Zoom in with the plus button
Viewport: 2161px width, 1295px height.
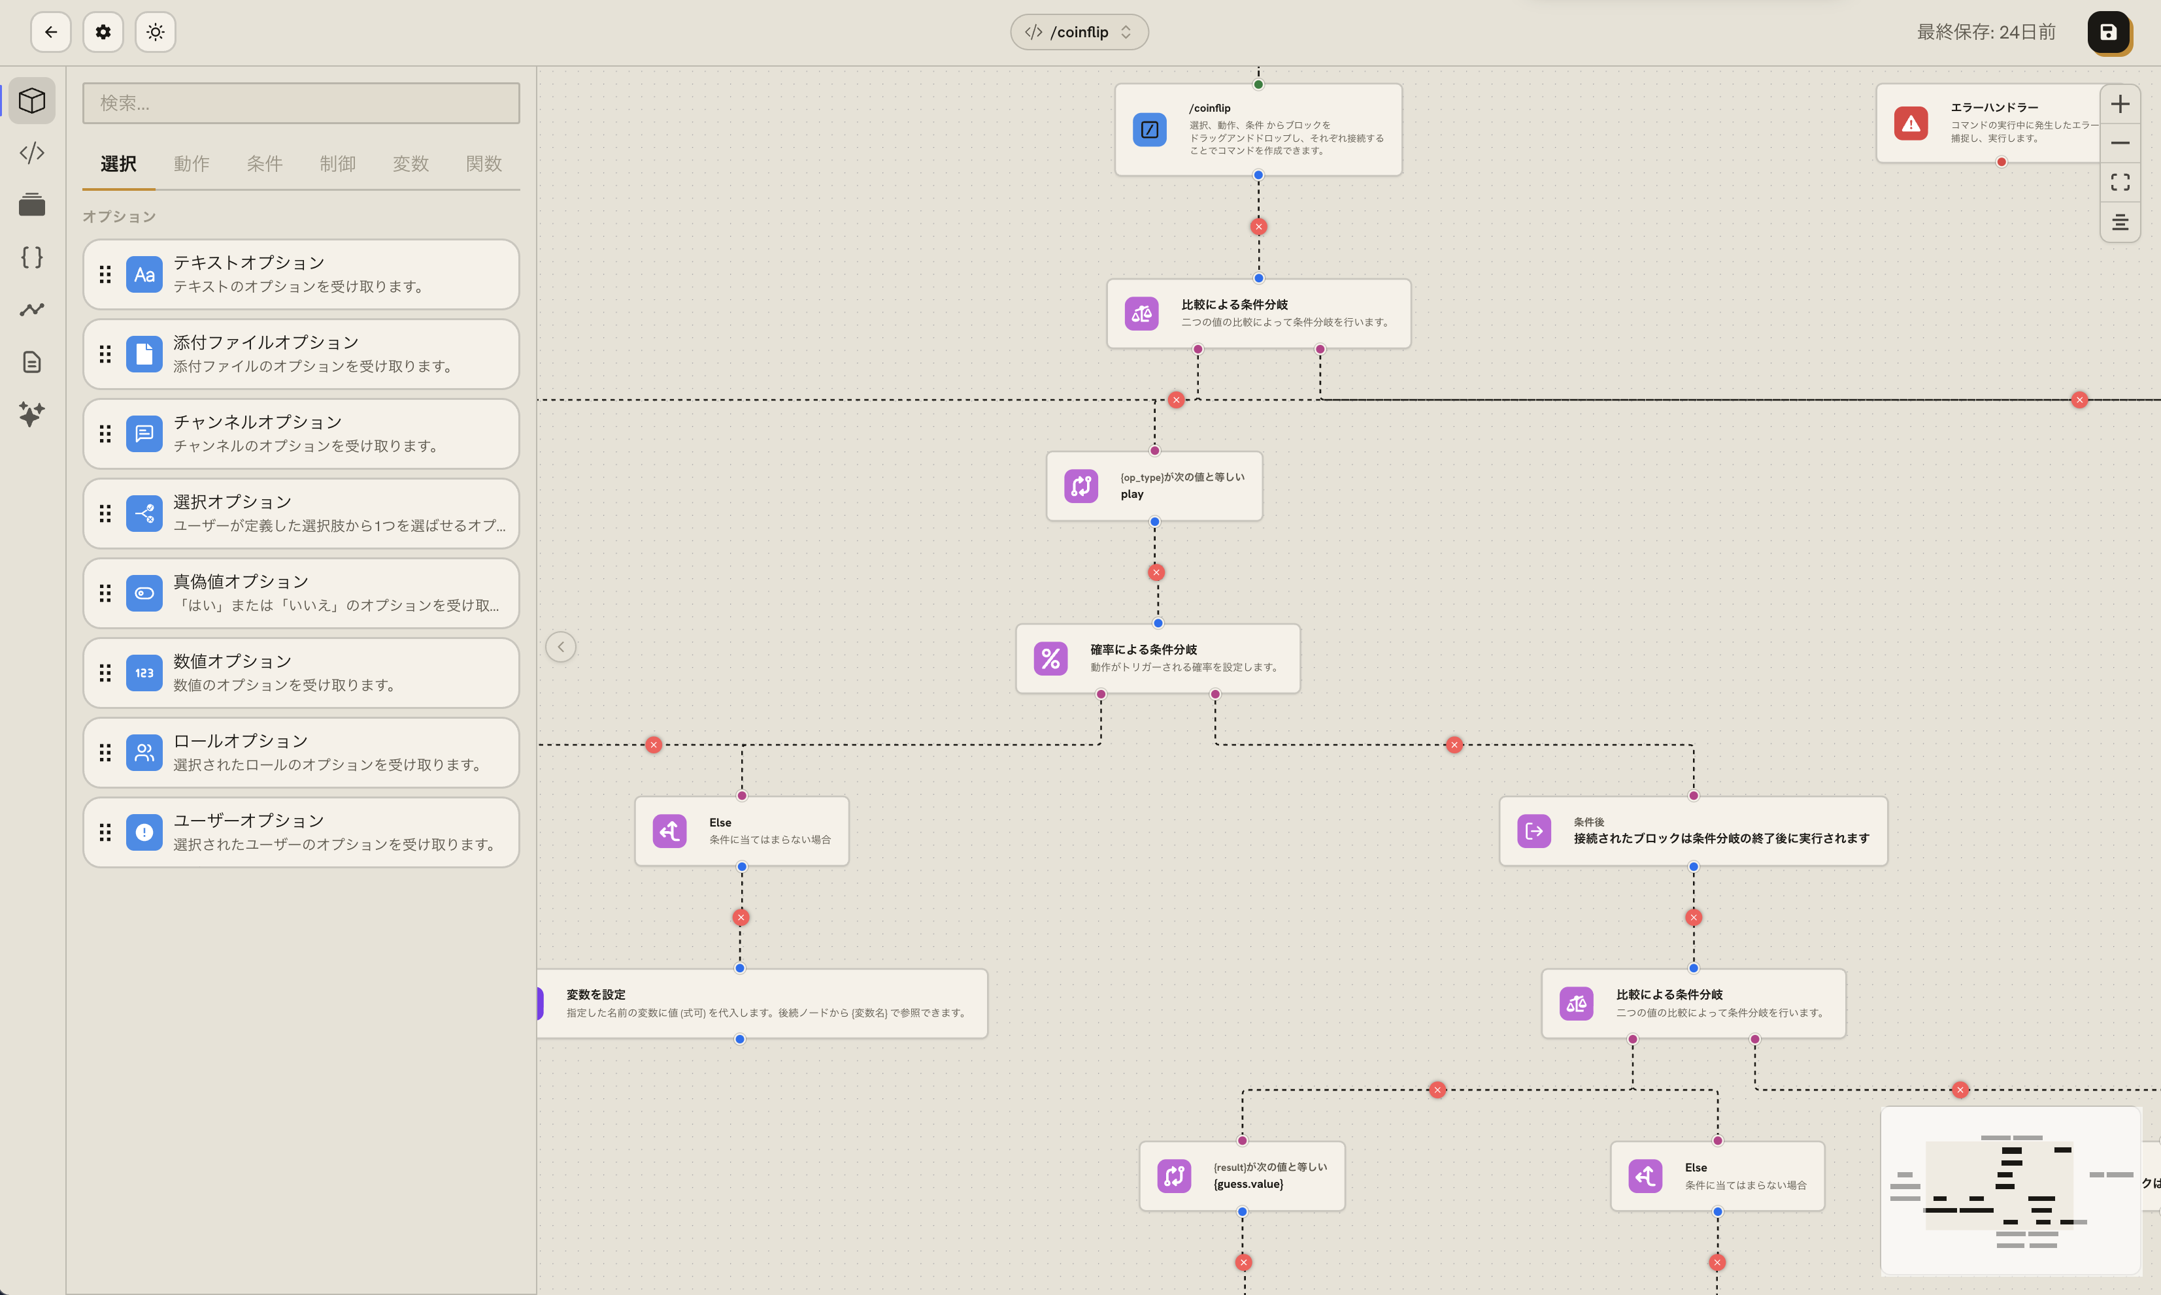2120,104
